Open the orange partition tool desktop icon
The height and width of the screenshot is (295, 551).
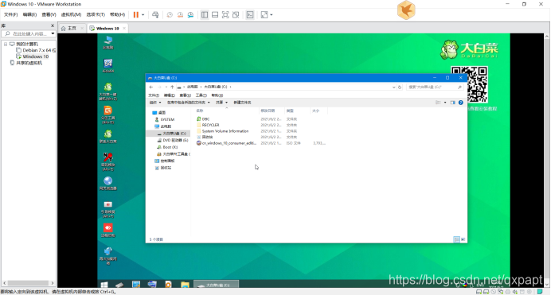pyautogui.click(x=107, y=115)
